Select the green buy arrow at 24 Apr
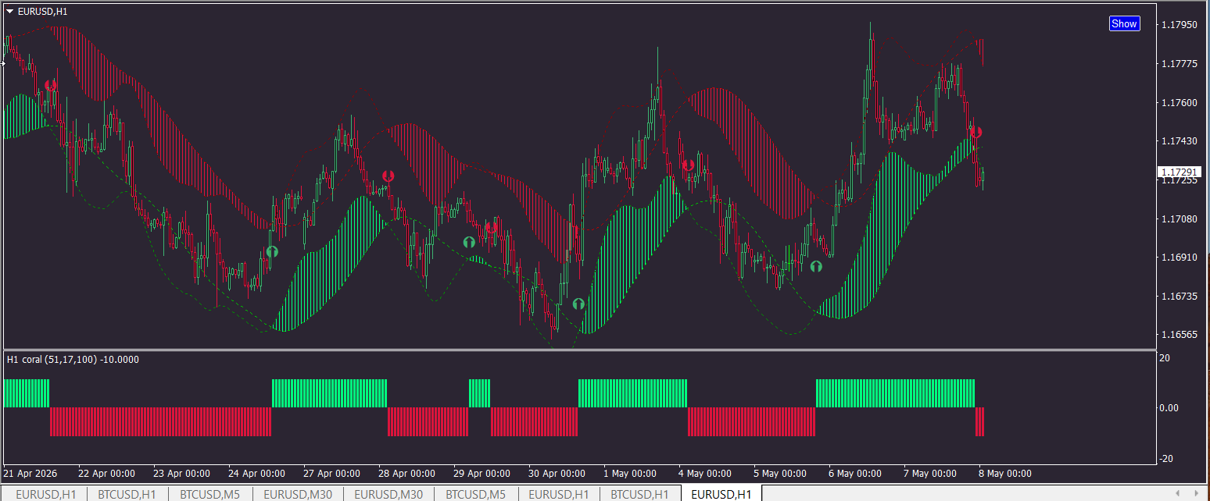Screen dimensions: 1210x501 [x=272, y=252]
